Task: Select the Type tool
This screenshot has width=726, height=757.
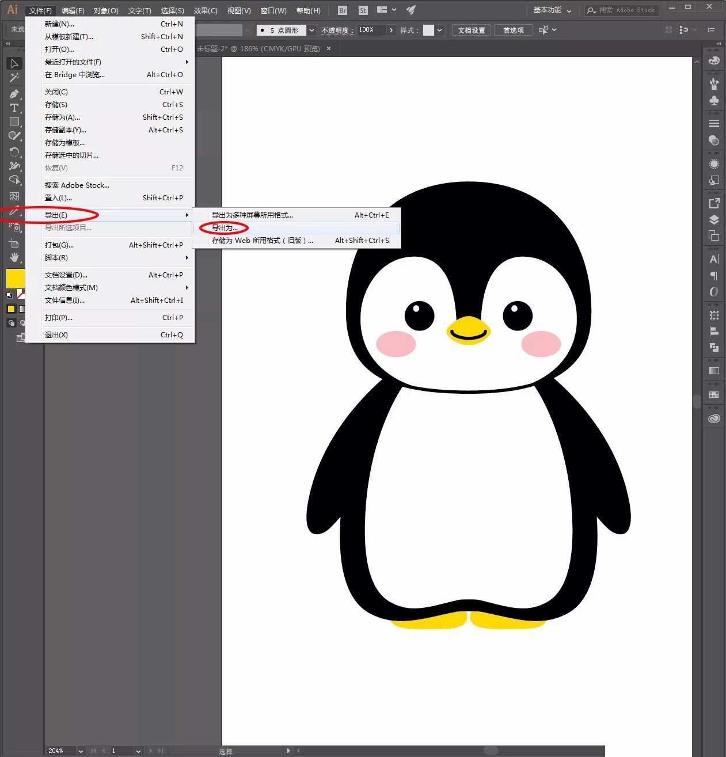Action: [x=14, y=108]
